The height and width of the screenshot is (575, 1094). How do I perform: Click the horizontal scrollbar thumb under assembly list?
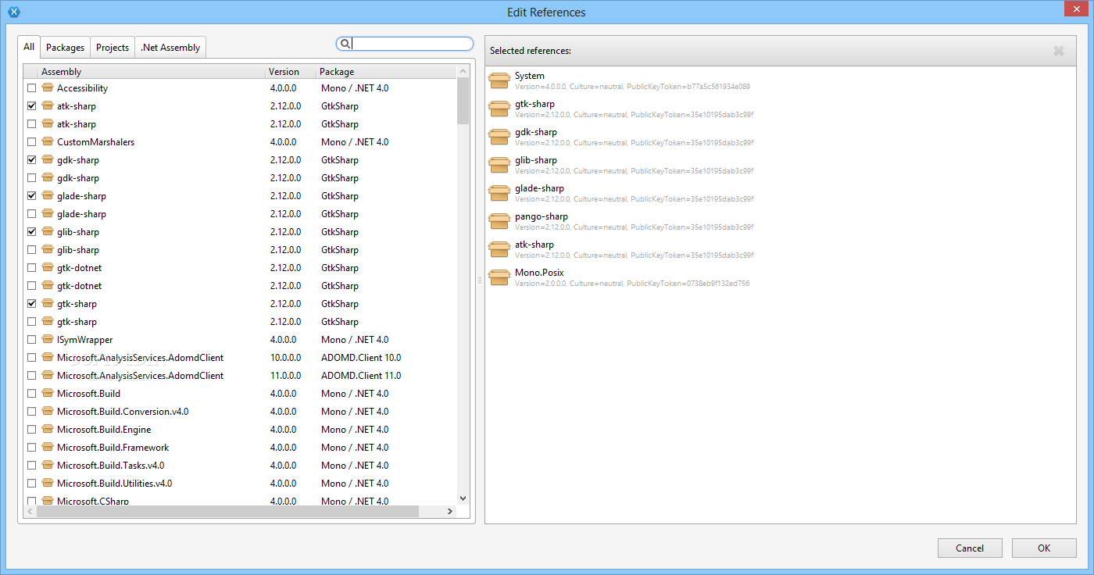pos(227,511)
